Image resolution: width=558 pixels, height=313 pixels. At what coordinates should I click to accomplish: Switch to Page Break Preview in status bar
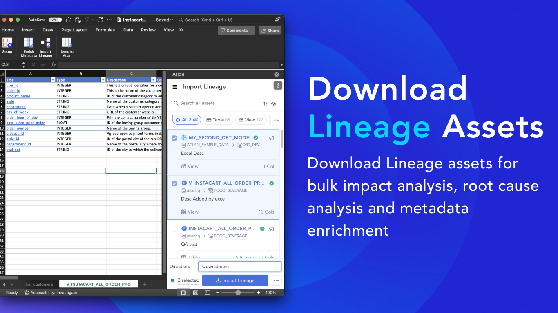pos(208,293)
